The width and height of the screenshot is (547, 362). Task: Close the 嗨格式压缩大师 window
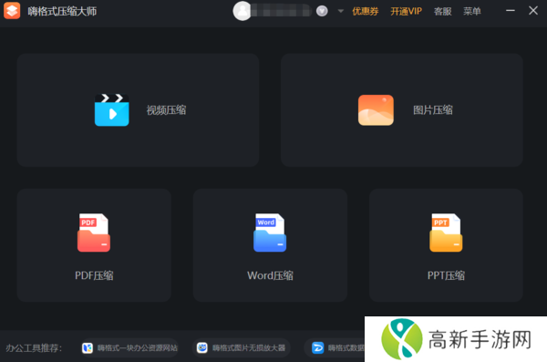pyautogui.click(x=533, y=11)
